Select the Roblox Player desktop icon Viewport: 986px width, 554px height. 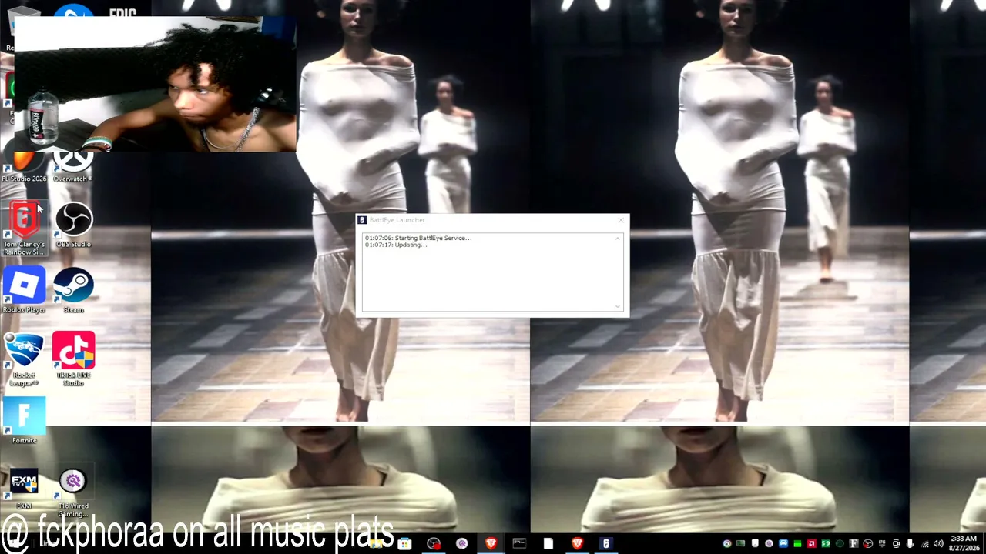24,290
